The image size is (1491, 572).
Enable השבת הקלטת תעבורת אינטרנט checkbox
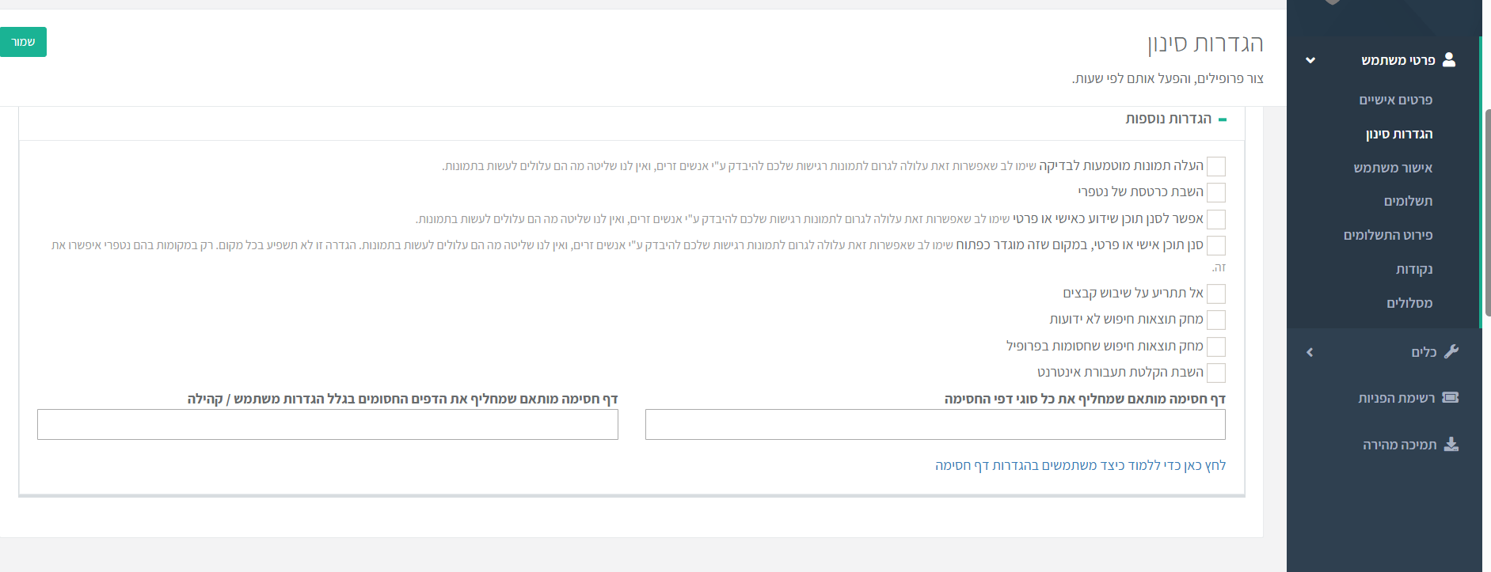tap(1216, 373)
